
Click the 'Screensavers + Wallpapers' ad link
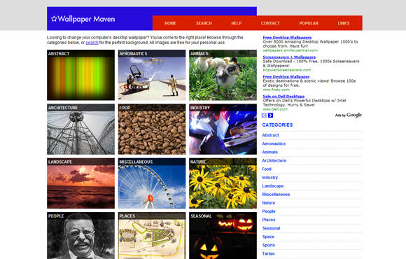[x=289, y=57]
